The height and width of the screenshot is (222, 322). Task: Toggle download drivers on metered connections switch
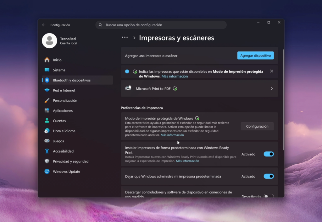(269, 196)
